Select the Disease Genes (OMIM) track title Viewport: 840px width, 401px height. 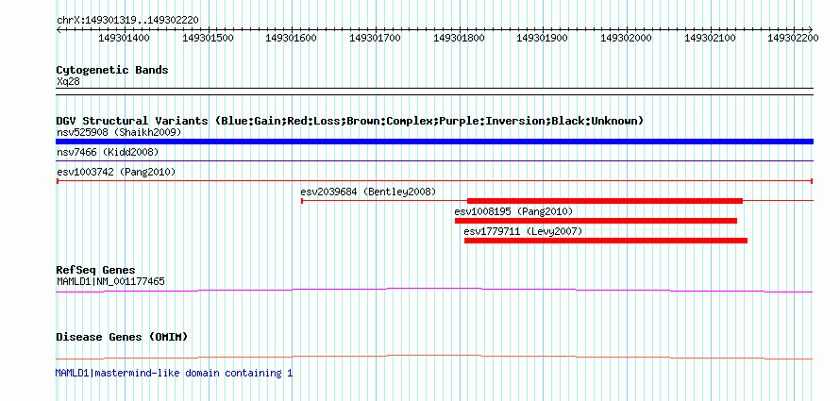122,337
